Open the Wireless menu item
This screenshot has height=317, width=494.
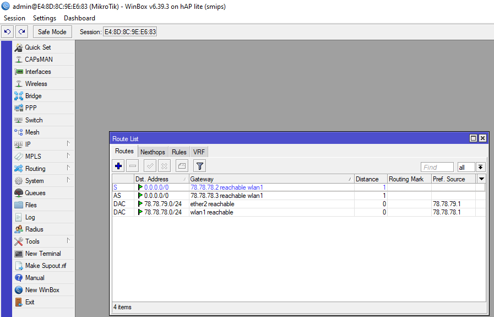(44, 84)
